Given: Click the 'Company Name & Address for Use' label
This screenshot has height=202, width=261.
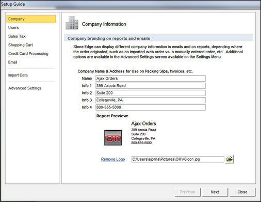Looking at the screenshot, I should [135, 71].
